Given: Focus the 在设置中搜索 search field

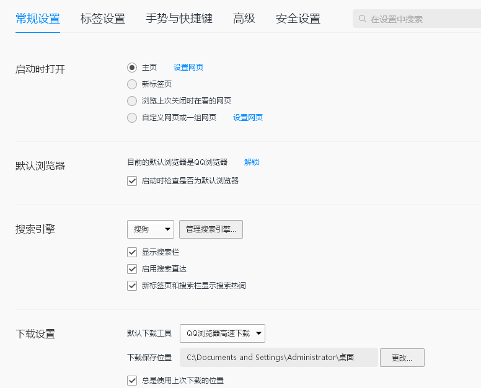Looking at the screenshot, I should pyautogui.click(x=417, y=19).
